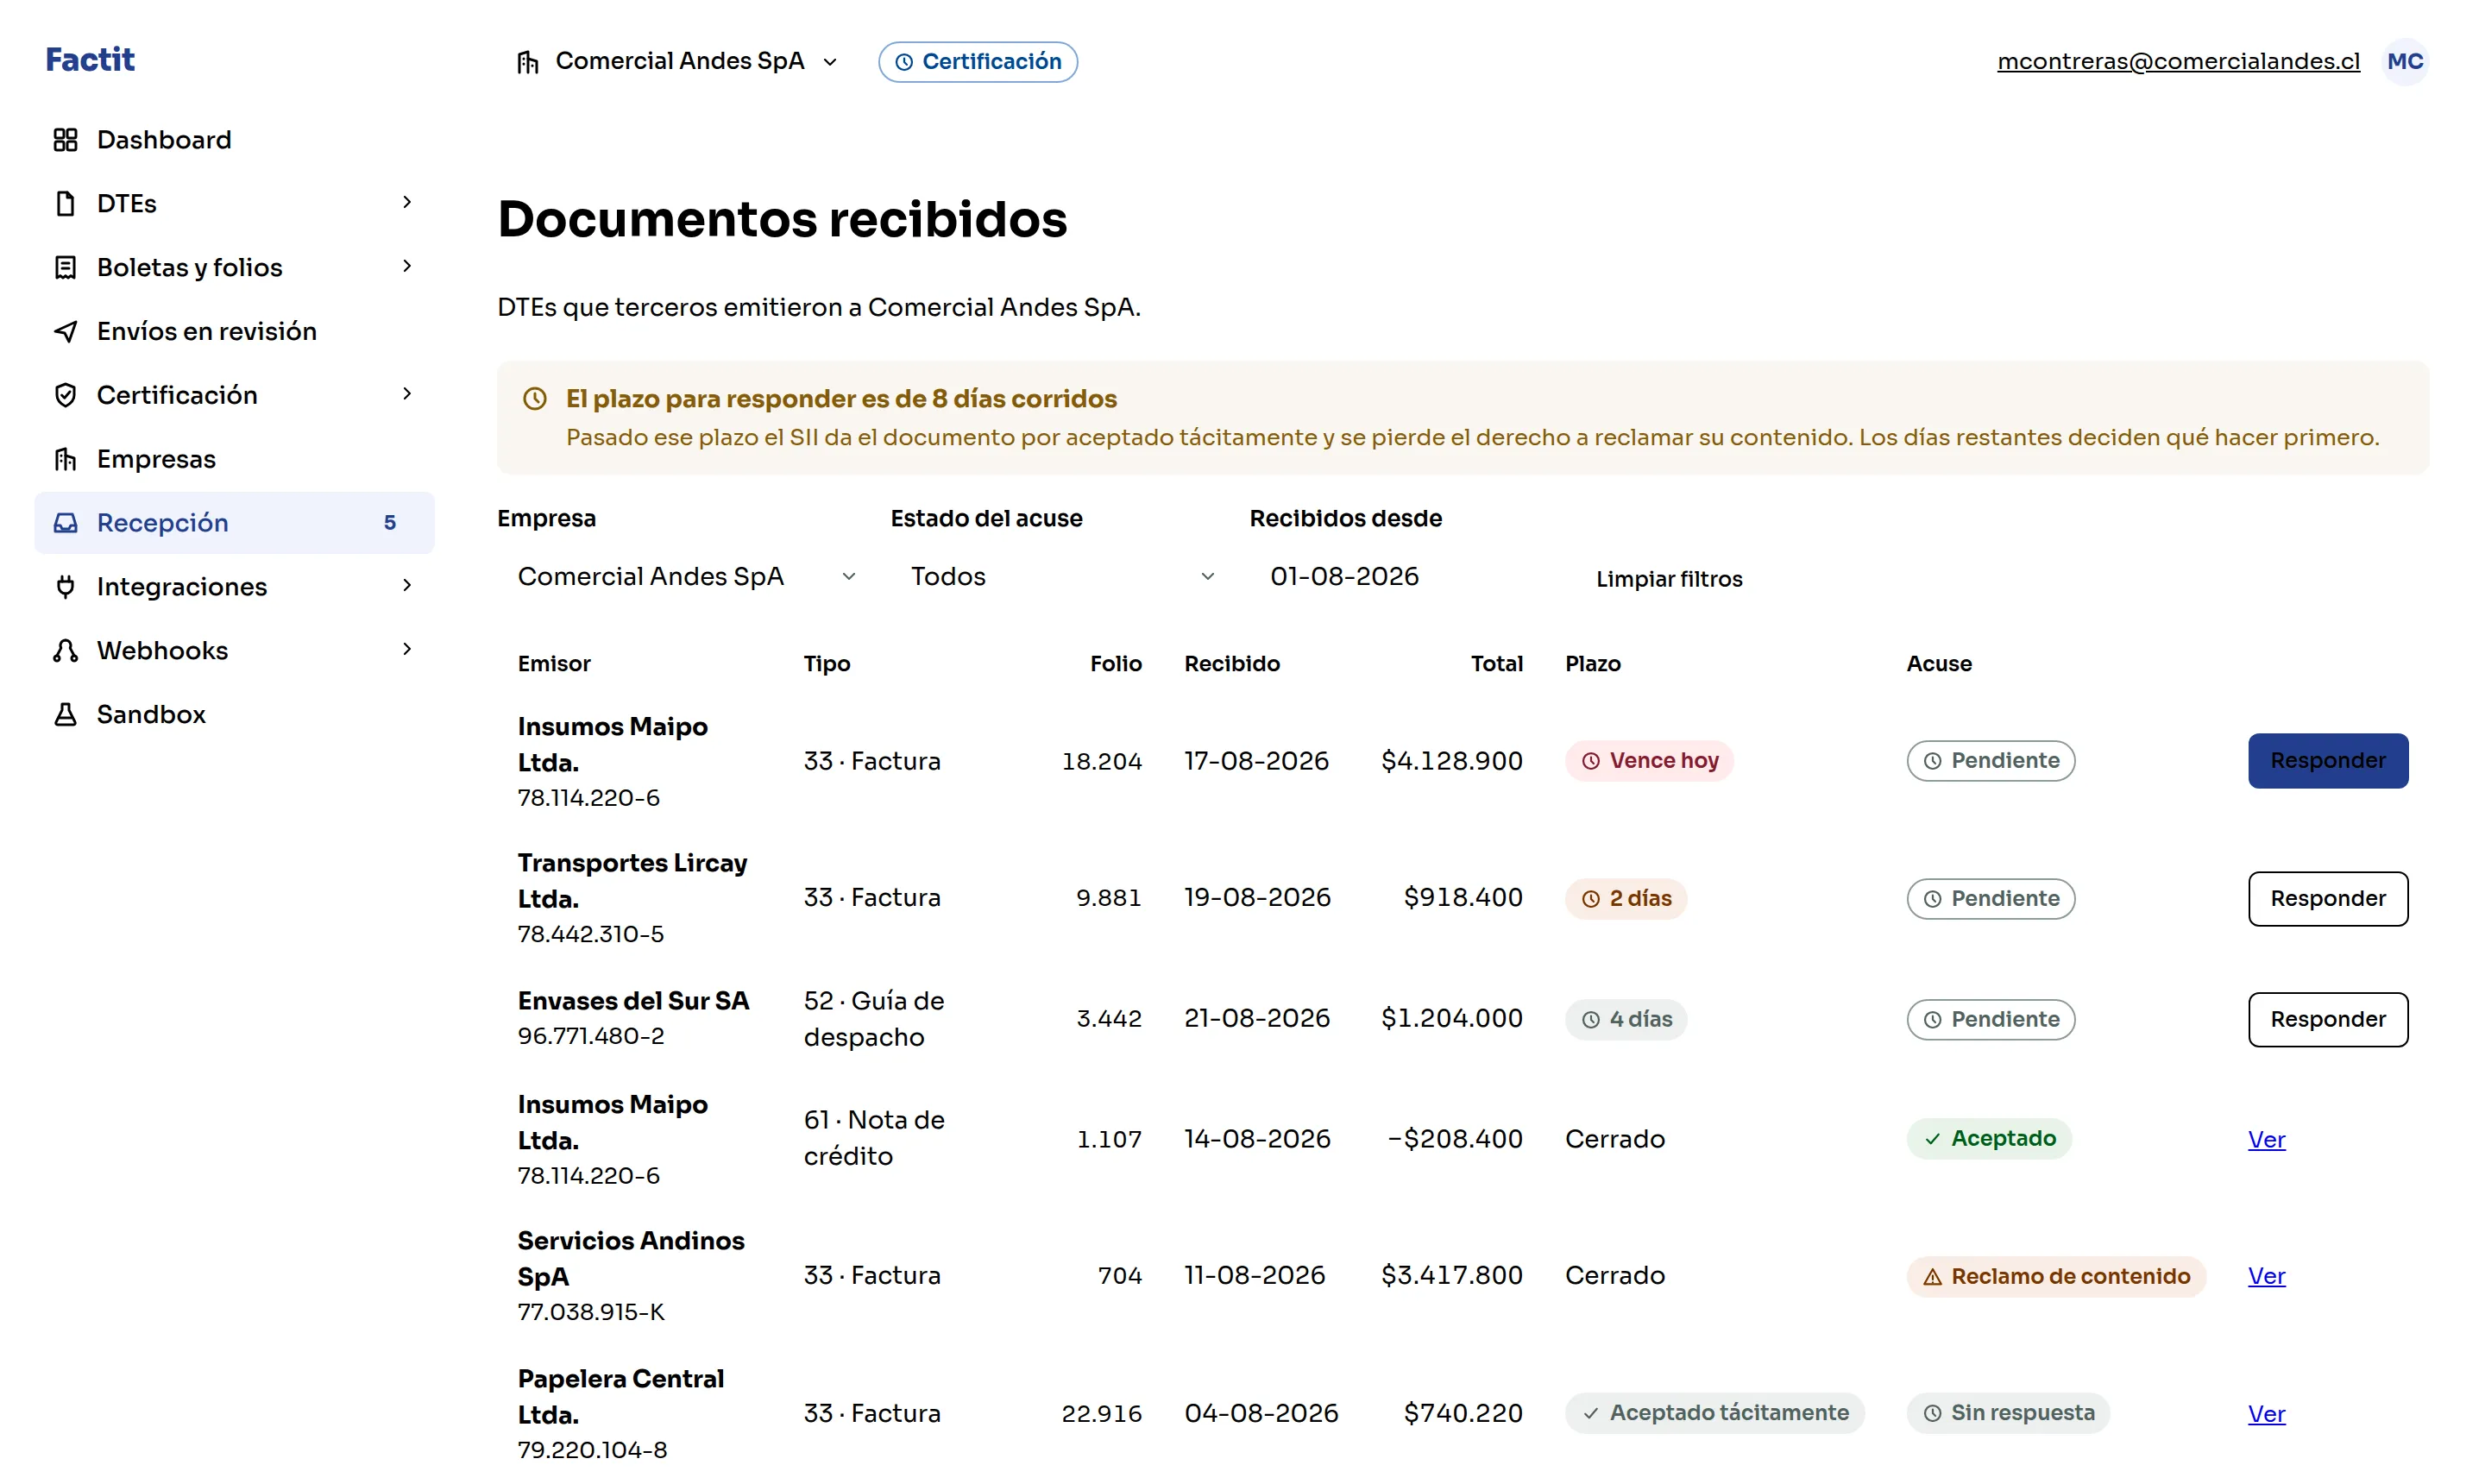Click the checkmark icon in Aceptado badge
This screenshot has width=2485, height=1484.
pyautogui.click(x=1932, y=1139)
